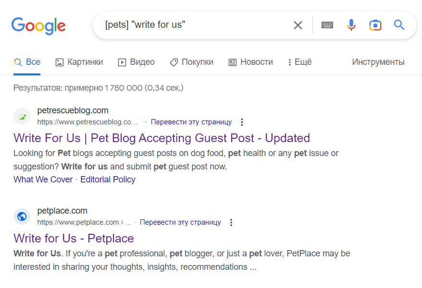This screenshot has width=422, height=288.
Task: Expand the Ещё more options menu
Action: point(300,62)
